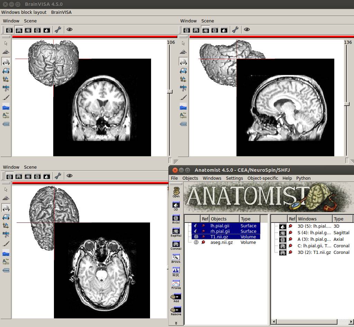Open the Object-specific menu
The width and height of the screenshot is (354, 327).
click(262, 178)
